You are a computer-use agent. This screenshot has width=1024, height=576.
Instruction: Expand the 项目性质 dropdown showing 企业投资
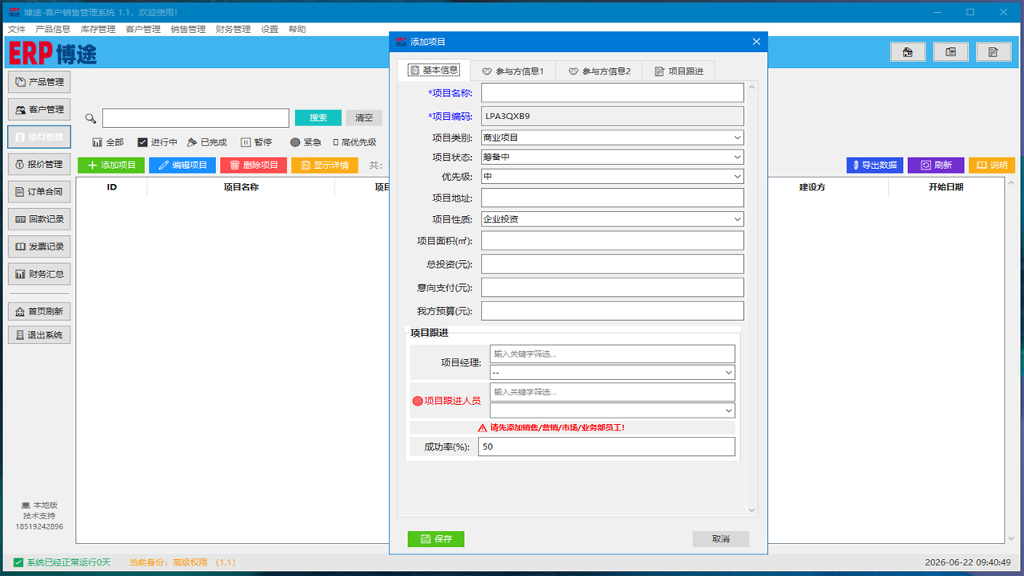(612, 219)
